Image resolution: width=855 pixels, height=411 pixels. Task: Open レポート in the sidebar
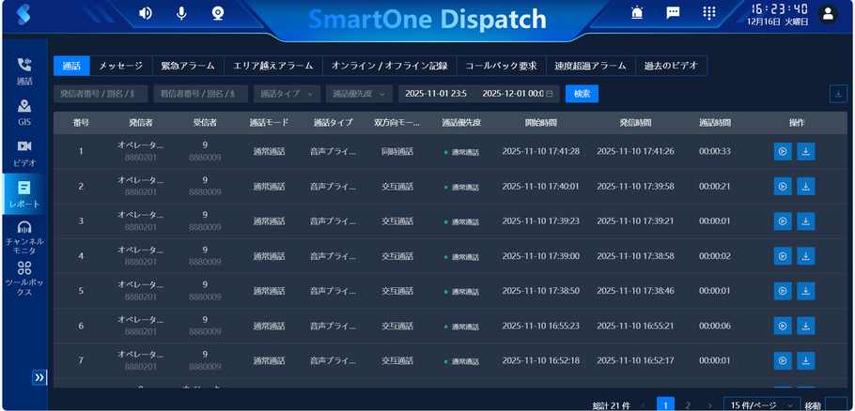coord(24,194)
